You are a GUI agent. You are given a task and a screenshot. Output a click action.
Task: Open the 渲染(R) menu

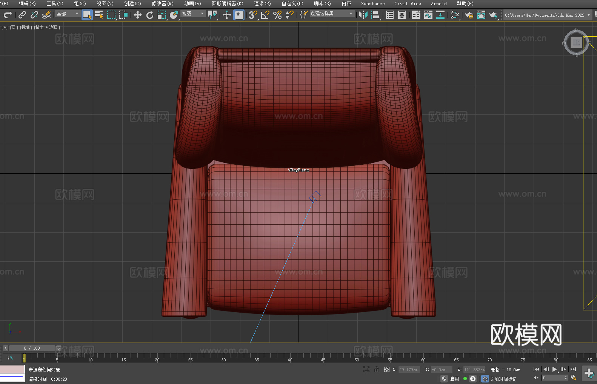[263, 3]
